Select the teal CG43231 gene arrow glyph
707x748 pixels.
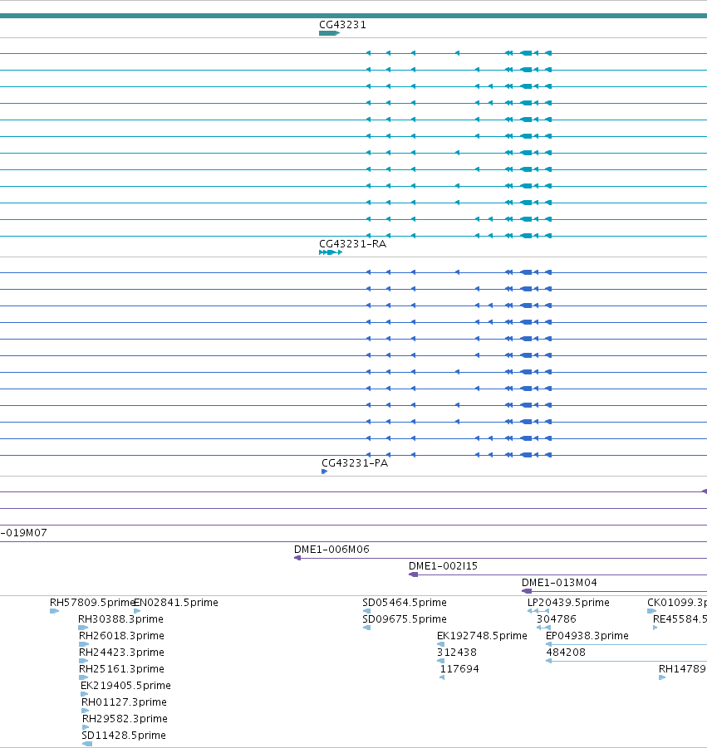point(329,33)
